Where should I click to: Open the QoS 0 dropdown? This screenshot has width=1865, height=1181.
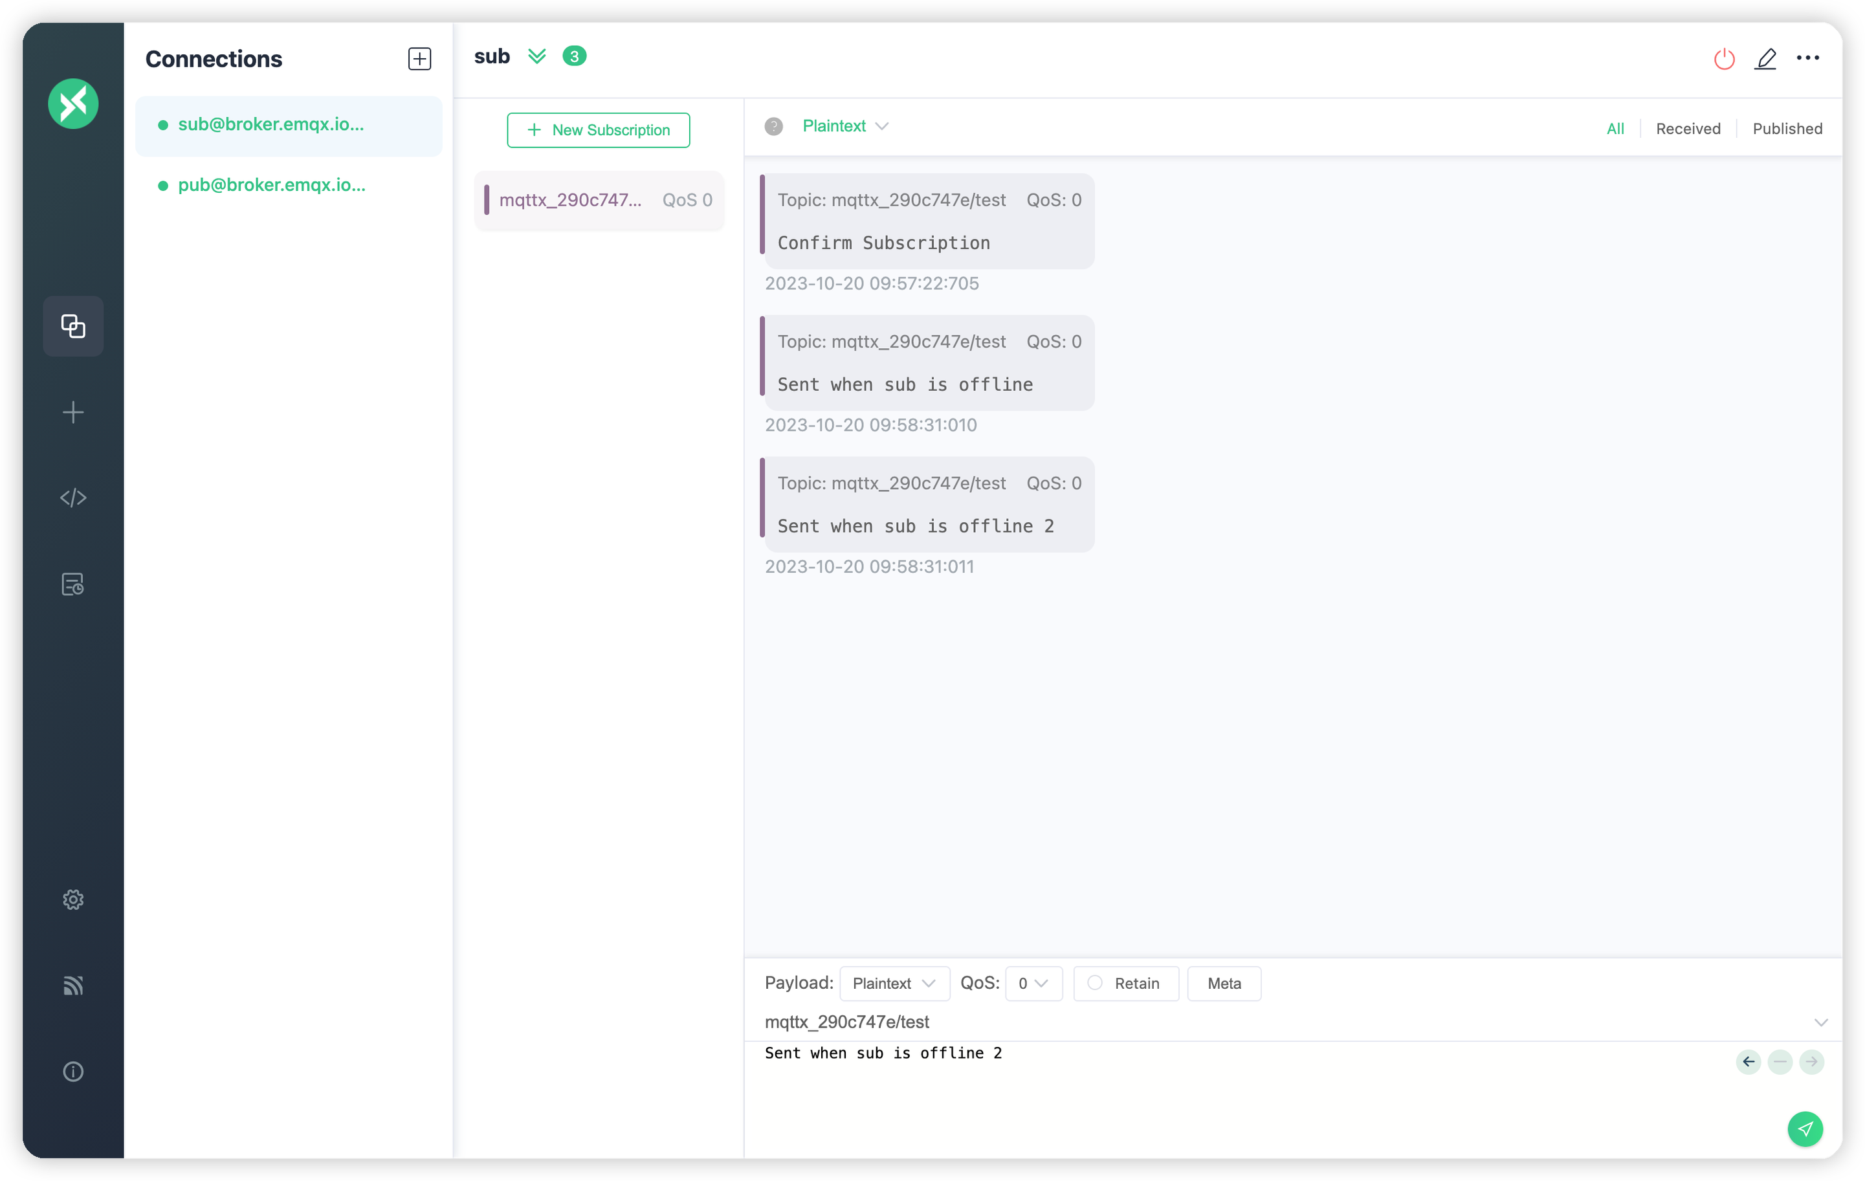tap(1033, 984)
